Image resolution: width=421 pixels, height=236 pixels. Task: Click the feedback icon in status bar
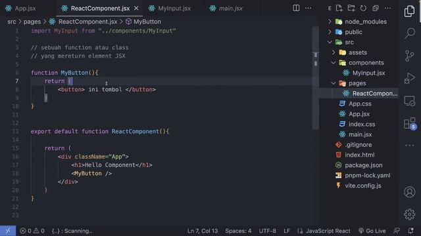point(397,231)
